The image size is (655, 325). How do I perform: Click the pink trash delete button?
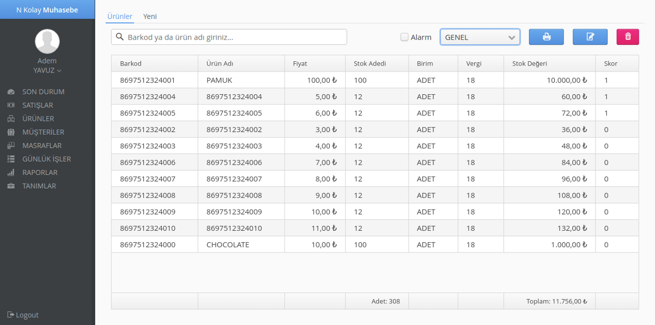point(627,37)
